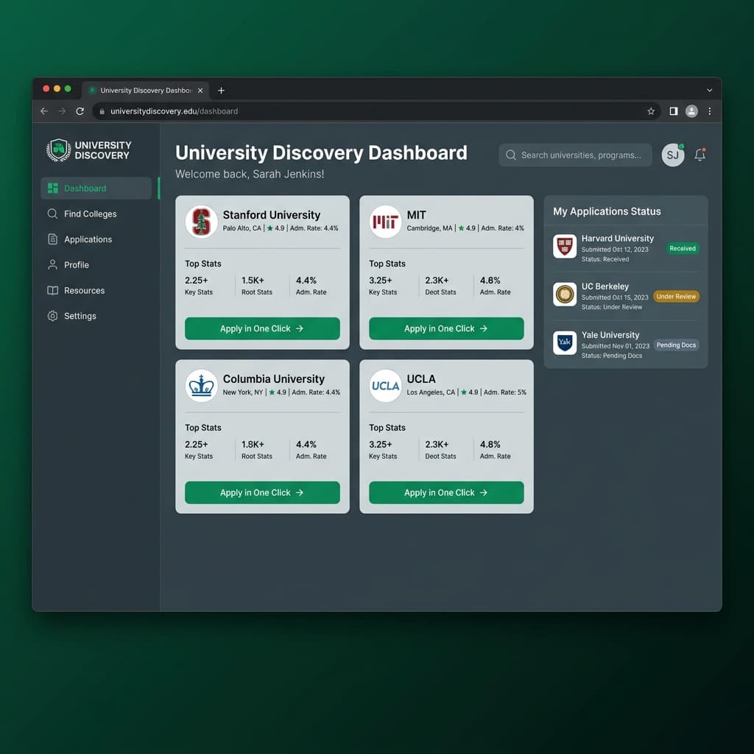This screenshot has height=754, width=754.
Task: Click 'Los Angeles, CA' location text
Action: [430, 392]
